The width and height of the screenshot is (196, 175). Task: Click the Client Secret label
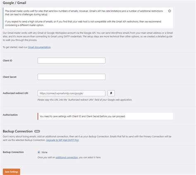point(10,77)
